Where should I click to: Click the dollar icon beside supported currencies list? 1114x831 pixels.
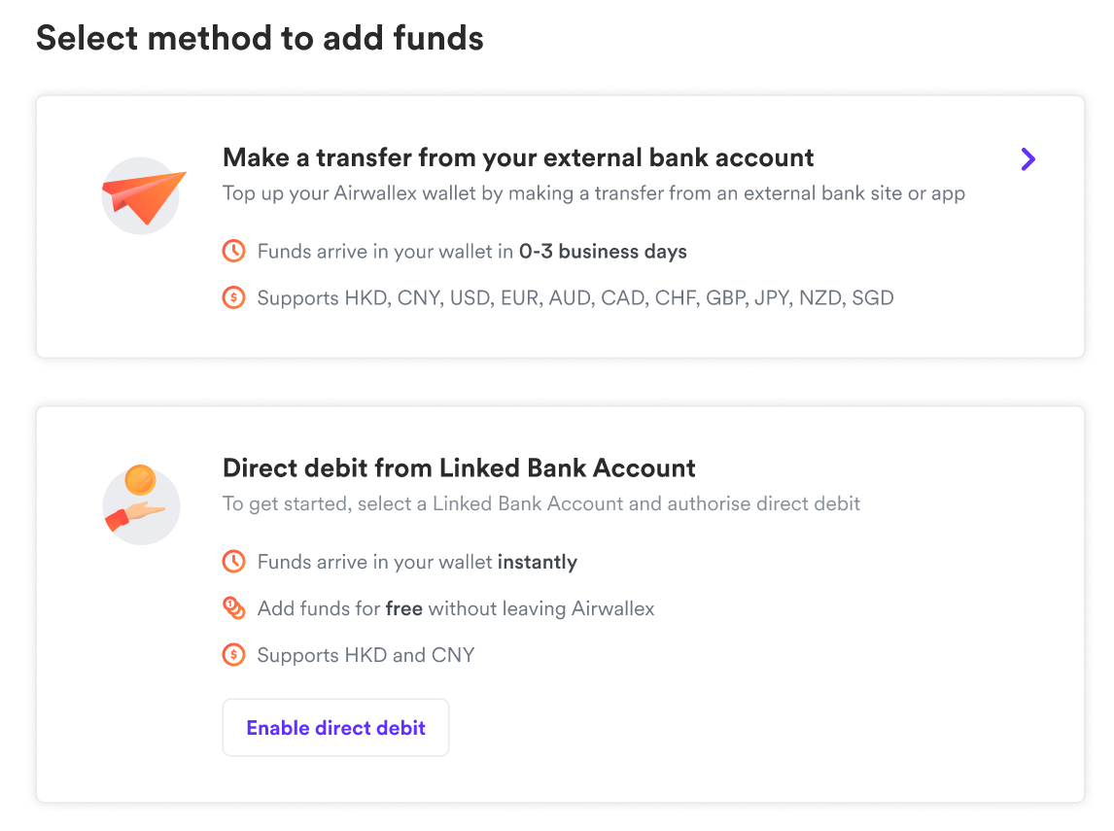[x=233, y=298]
